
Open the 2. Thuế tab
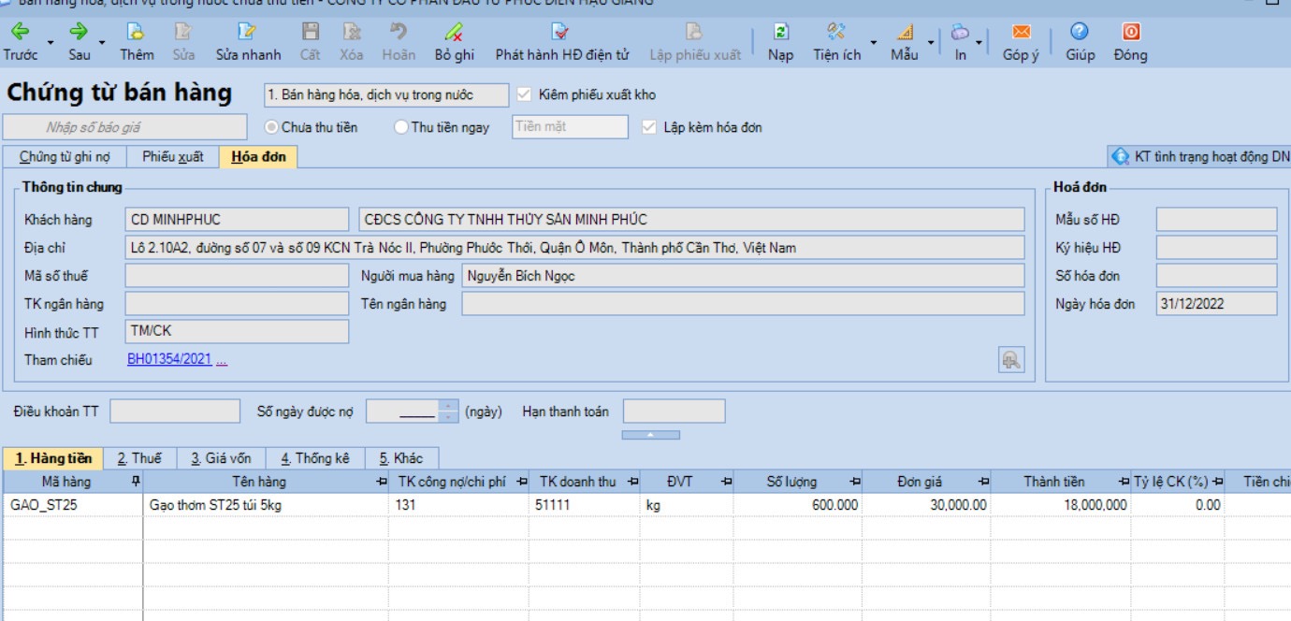[x=139, y=458]
